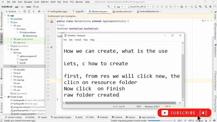217x122 pixels.
Task: Select proguard-rules.pro file
Action: (x=22, y=107)
